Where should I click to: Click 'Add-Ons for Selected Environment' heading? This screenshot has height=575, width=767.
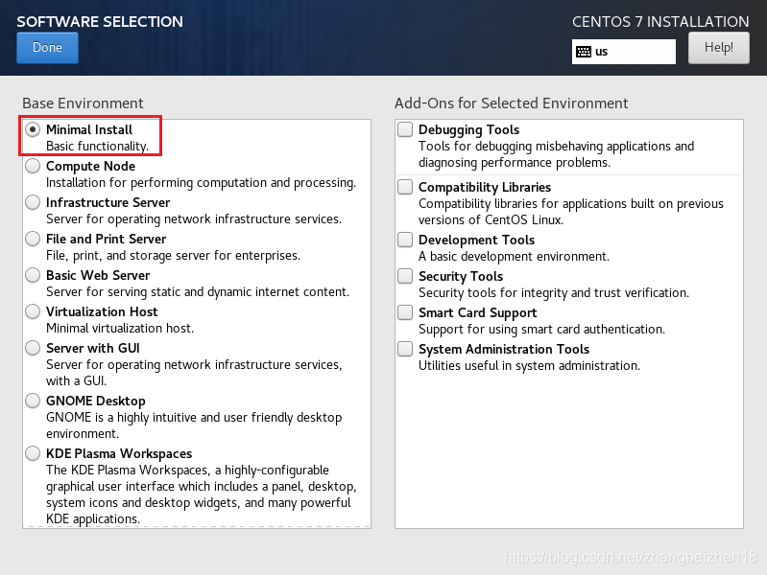click(511, 103)
